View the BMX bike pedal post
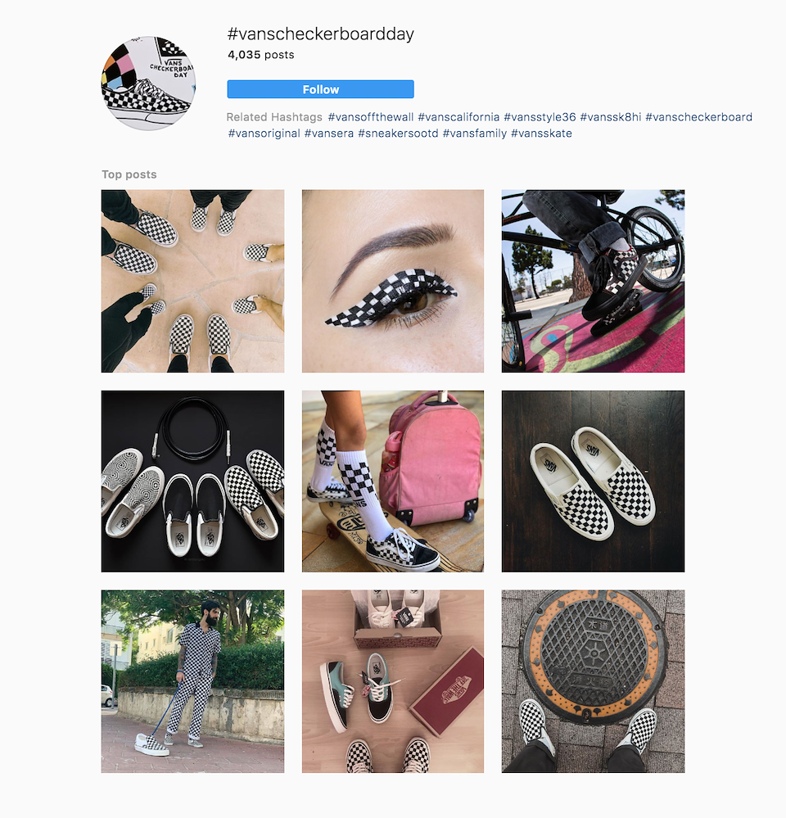Image resolution: width=786 pixels, height=818 pixels. [x=593, y=281]
